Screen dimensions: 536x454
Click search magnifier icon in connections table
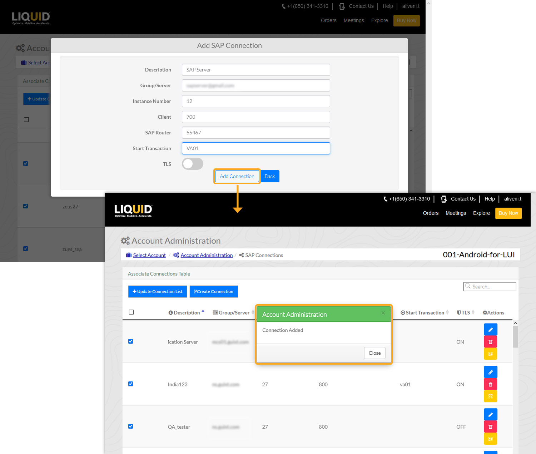pos(468,286)
